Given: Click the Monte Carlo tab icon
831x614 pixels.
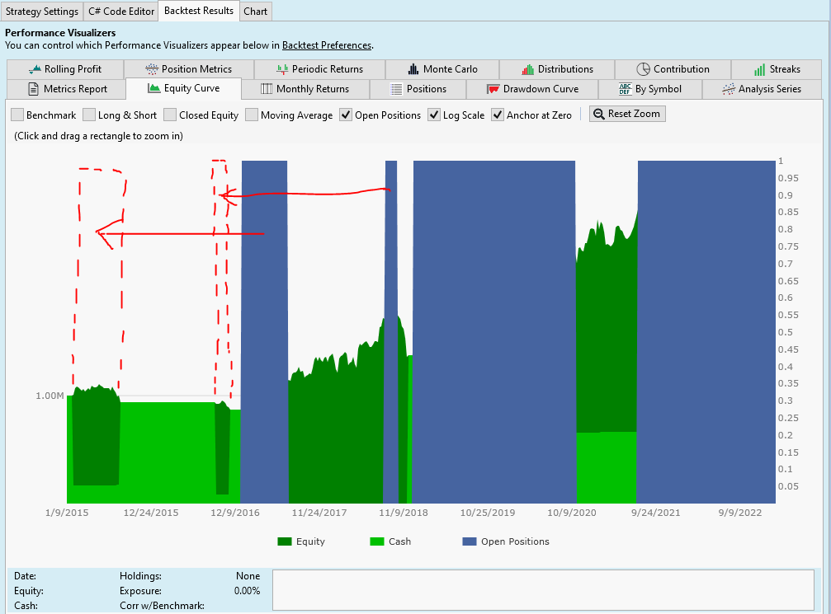Looking at the screenshot, I should tap(413, 69).
